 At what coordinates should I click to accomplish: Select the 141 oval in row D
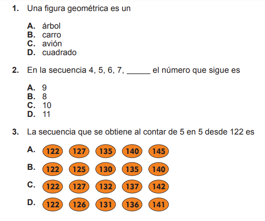[x=159, y=204]
